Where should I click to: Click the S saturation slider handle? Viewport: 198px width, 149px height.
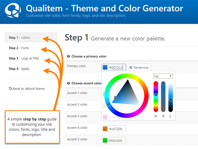tap(163, 83)
